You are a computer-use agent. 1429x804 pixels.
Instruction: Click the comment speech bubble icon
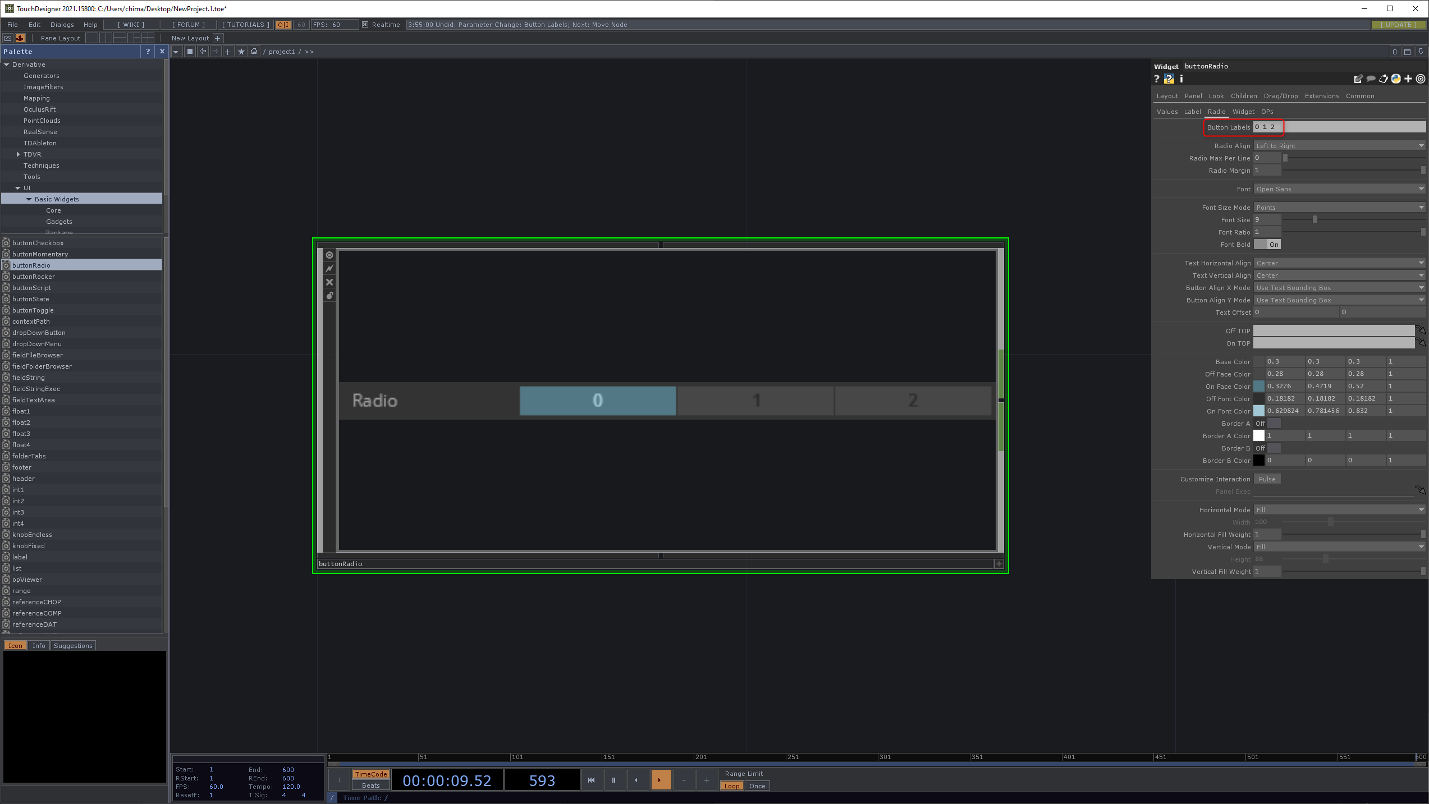(x=1371, y=79)
